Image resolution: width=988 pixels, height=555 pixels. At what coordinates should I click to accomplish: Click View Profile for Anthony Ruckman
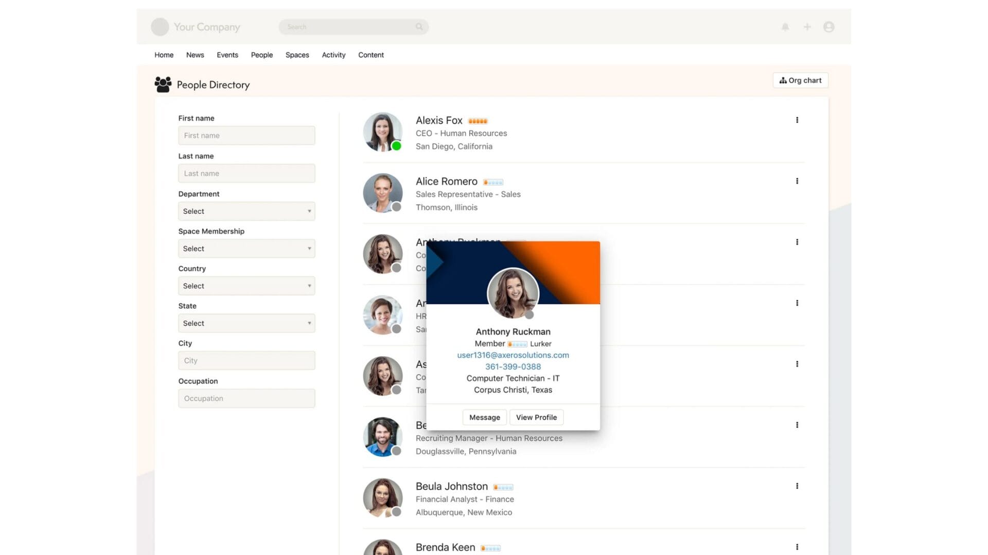pos(536,417)
